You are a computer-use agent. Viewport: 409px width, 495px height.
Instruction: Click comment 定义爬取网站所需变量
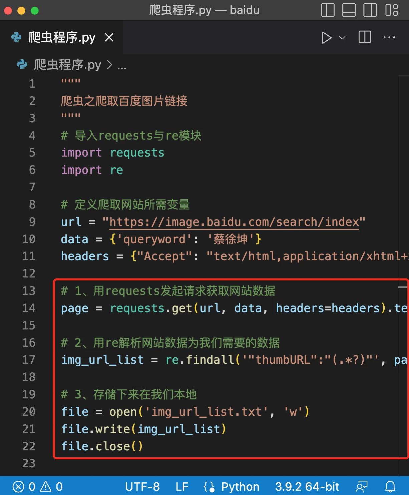click(125, 205)
